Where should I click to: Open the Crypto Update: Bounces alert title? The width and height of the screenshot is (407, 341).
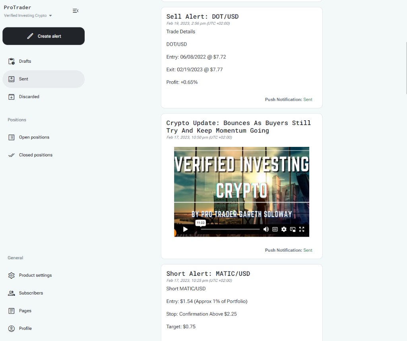point(238,127)
